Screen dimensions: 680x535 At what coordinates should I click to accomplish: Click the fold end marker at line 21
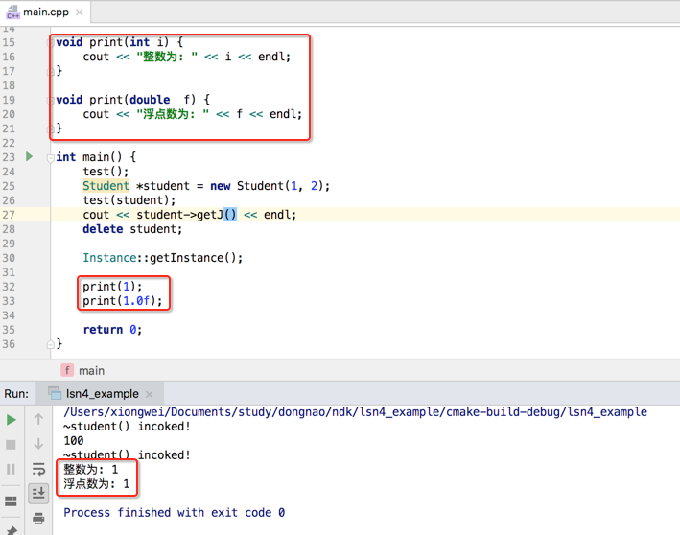[50, 128]
